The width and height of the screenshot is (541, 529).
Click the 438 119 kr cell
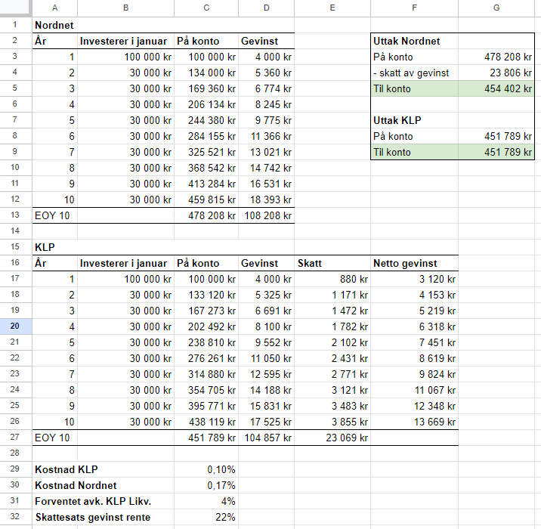[206, 422]
